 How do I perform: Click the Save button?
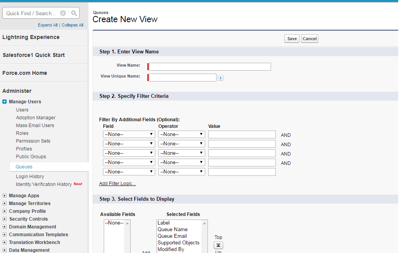[x=292, y=39]
